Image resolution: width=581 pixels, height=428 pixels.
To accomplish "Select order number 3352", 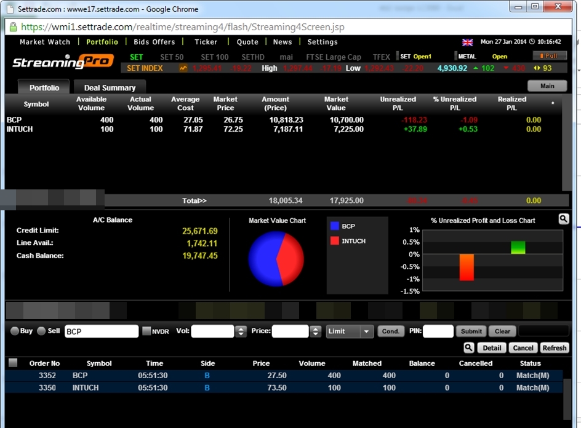I will point(284,376).
